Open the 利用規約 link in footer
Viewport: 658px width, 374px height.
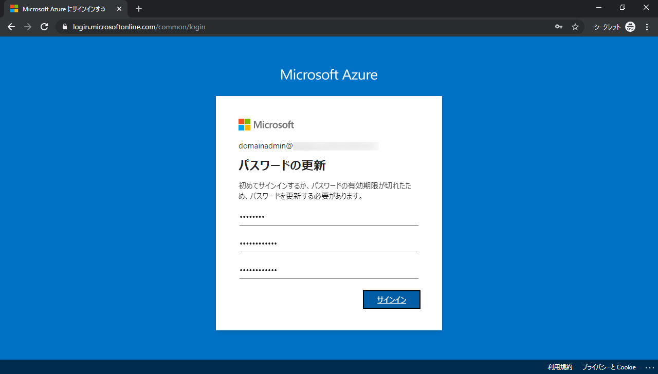560,367
